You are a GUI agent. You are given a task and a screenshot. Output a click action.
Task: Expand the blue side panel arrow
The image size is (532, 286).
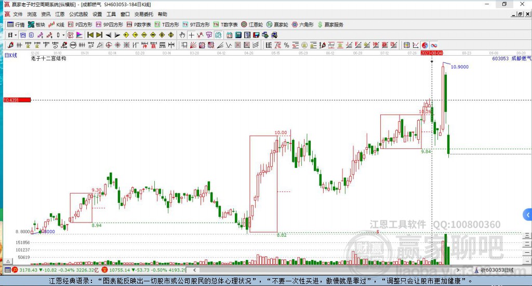coord(527,215)
